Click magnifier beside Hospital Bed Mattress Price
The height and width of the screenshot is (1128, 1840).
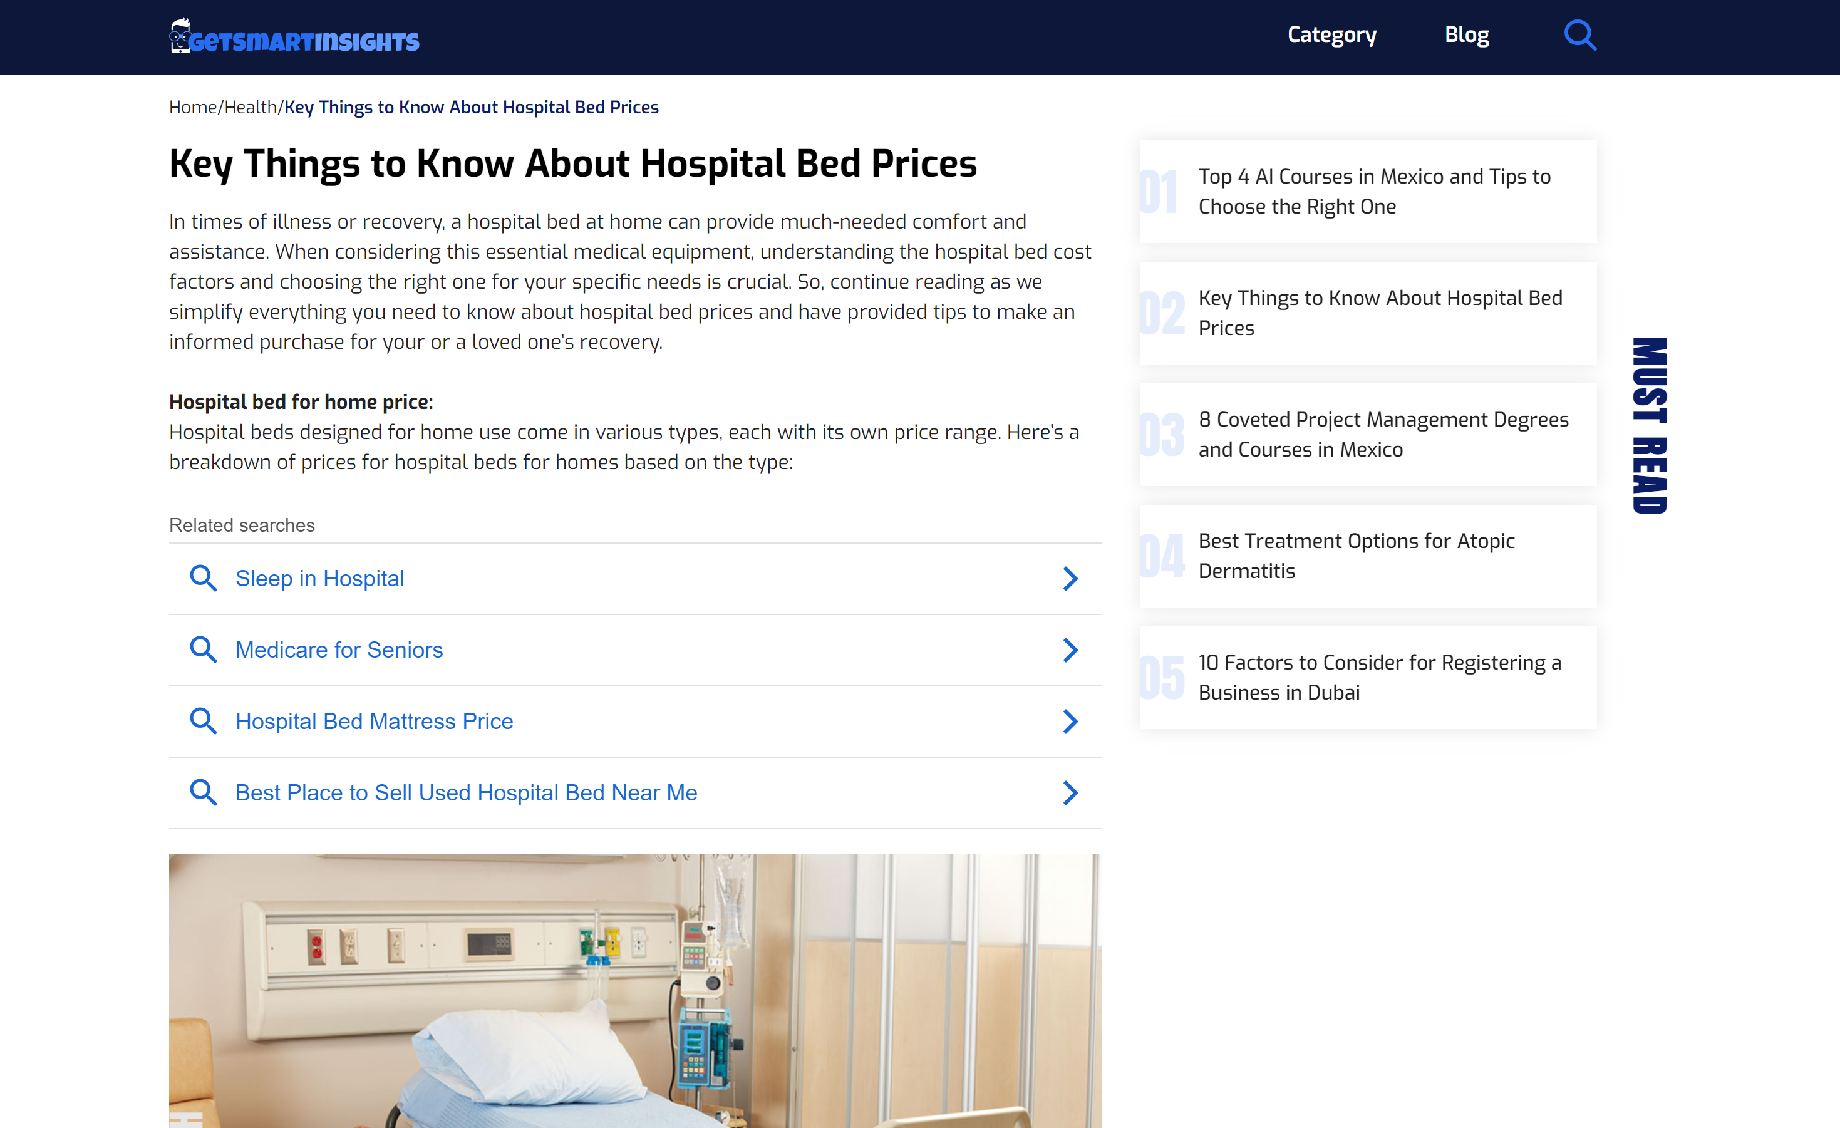[x=203, y=721]
